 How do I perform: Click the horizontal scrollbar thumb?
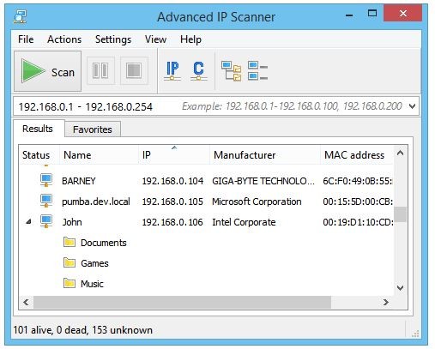(x=182, y=302)
